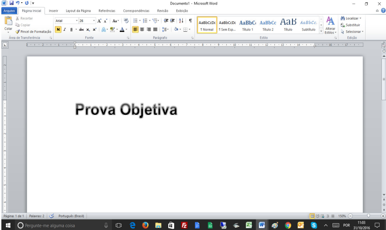
Task: Click bullets list icon
Action: [x=136, y=21]
